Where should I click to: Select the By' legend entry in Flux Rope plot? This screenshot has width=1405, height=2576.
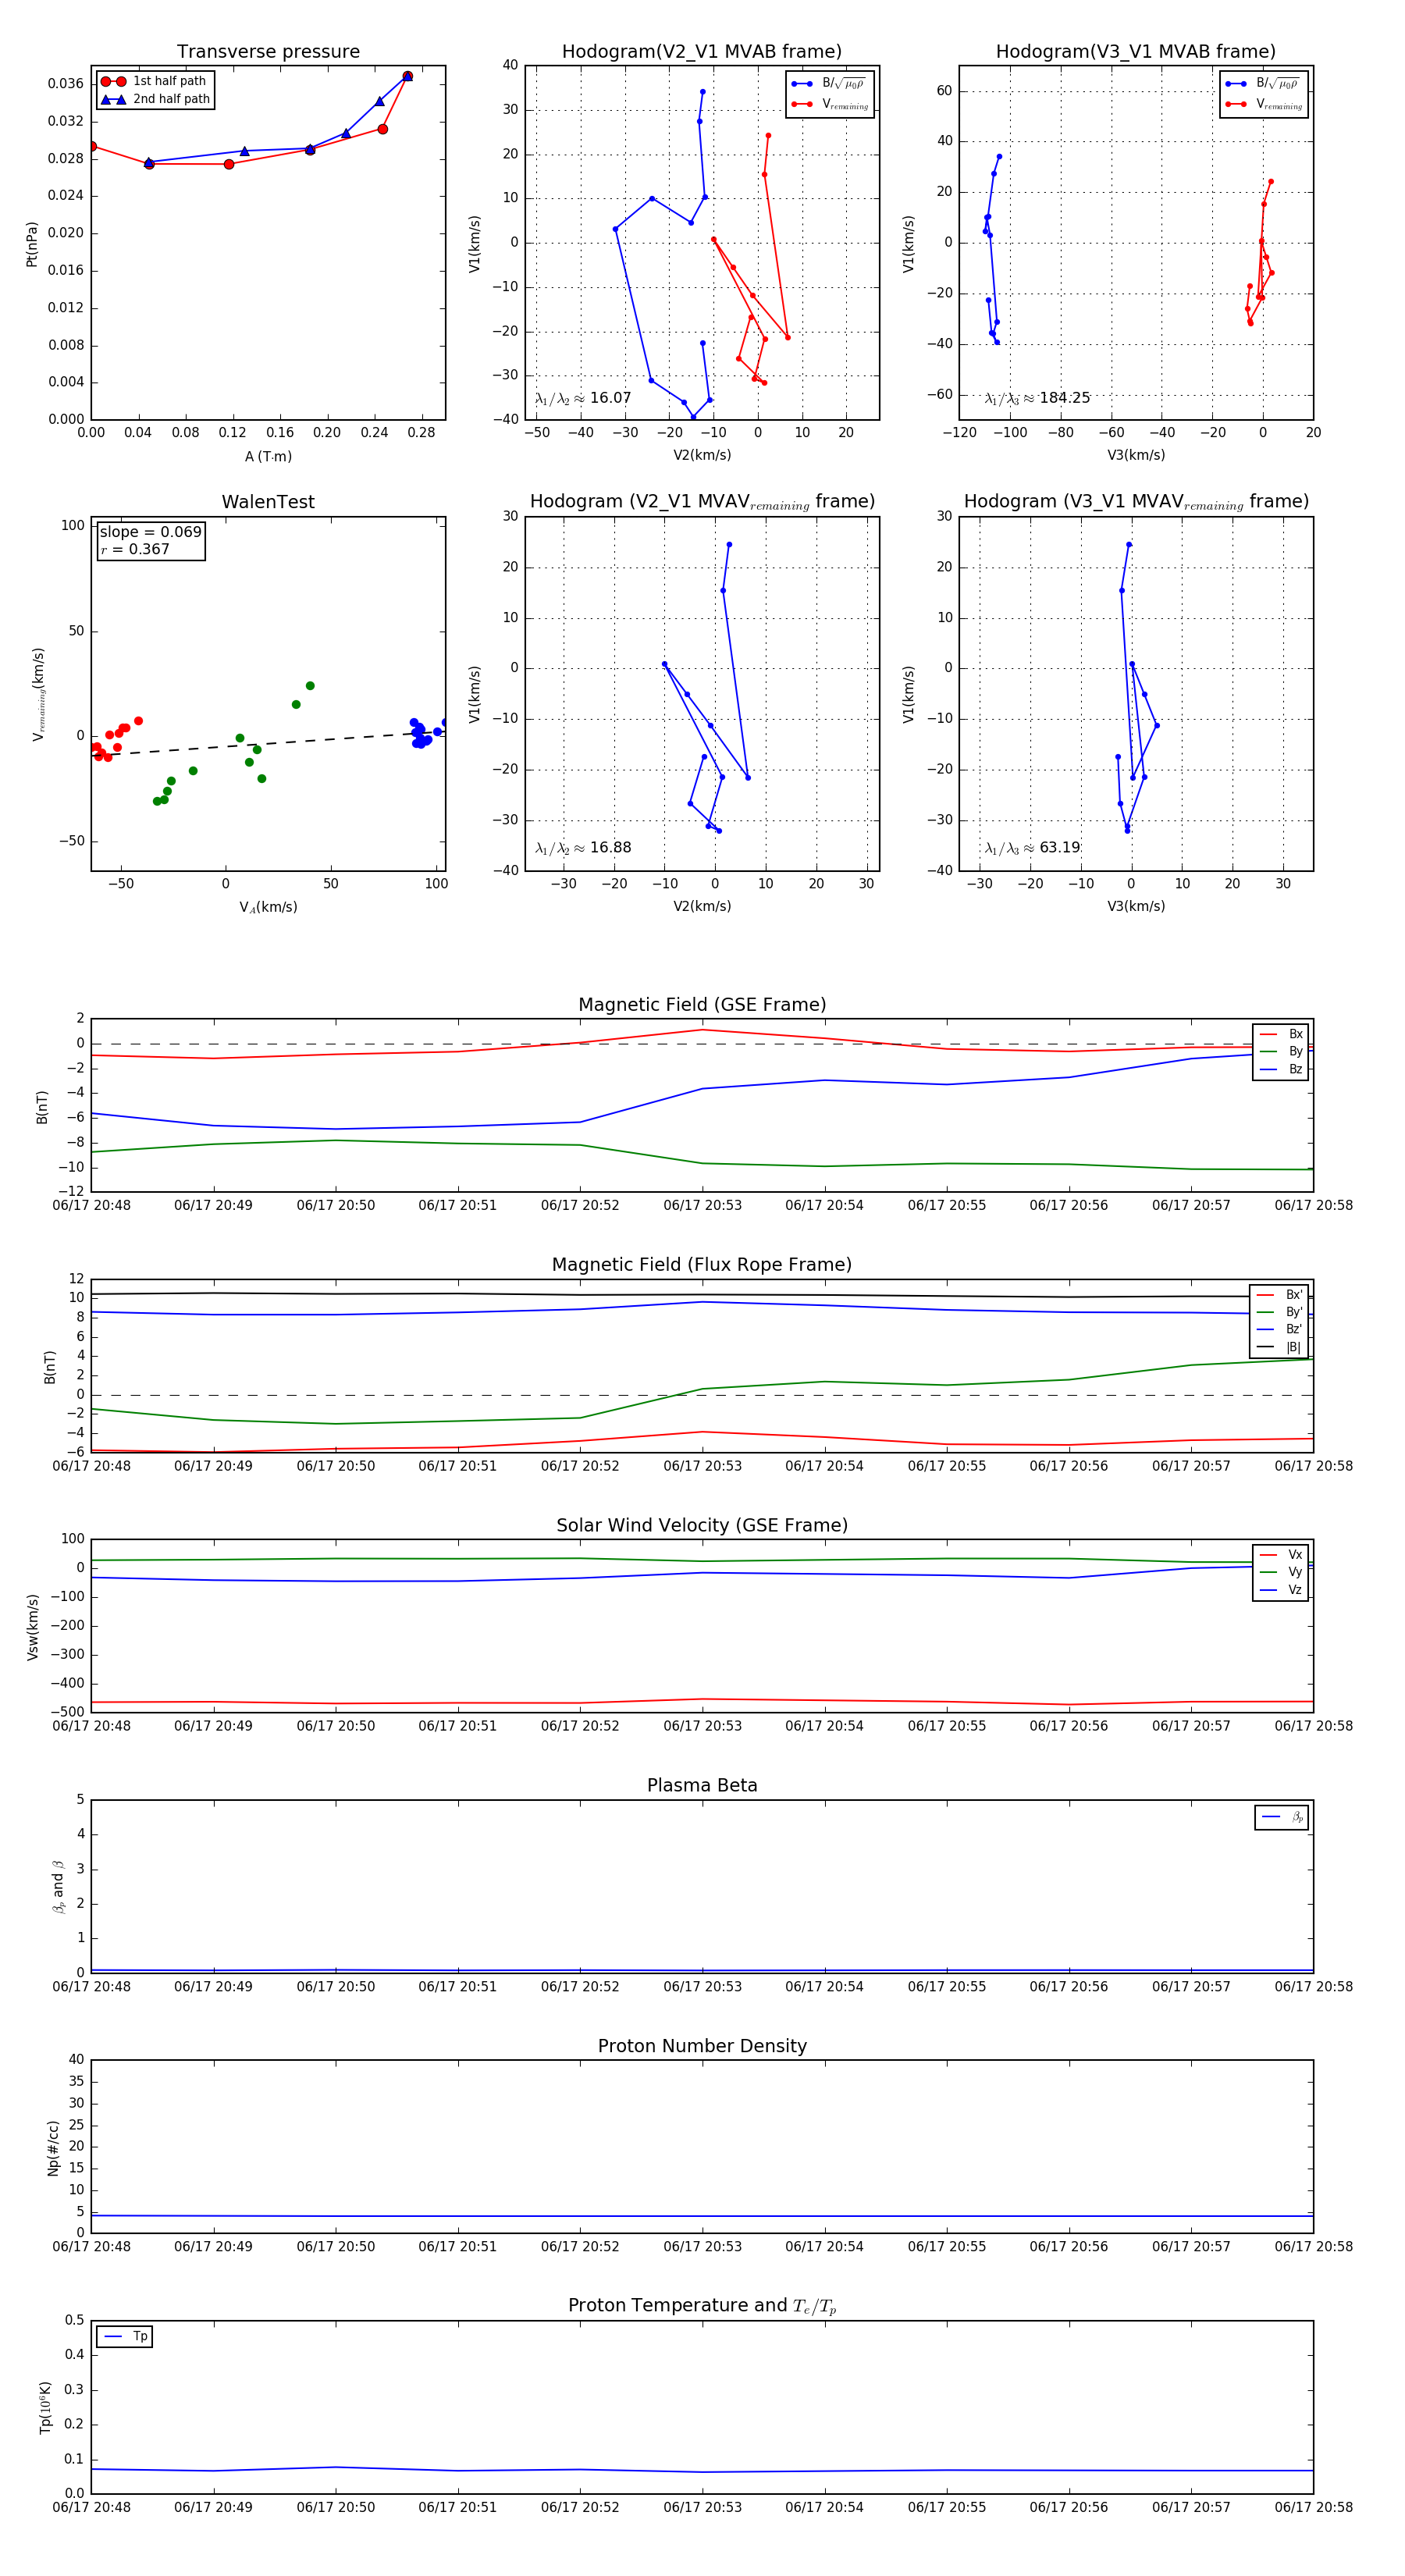(x=1279, y=1312)
